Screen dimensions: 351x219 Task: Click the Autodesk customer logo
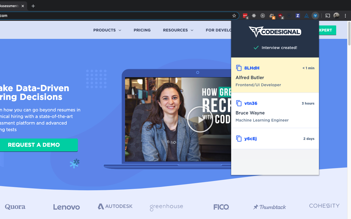115,206
